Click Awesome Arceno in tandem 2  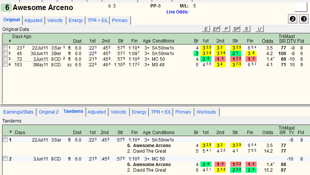(152, 164)
